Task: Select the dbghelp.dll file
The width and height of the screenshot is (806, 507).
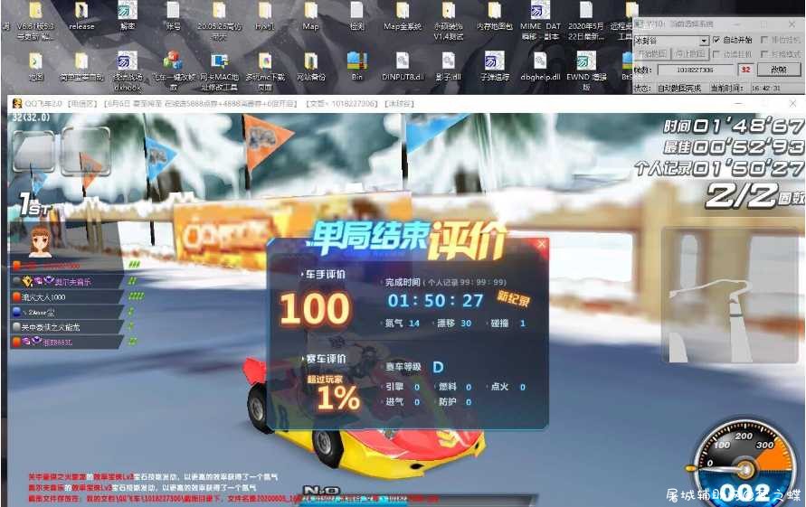Action: click(540, 67)
